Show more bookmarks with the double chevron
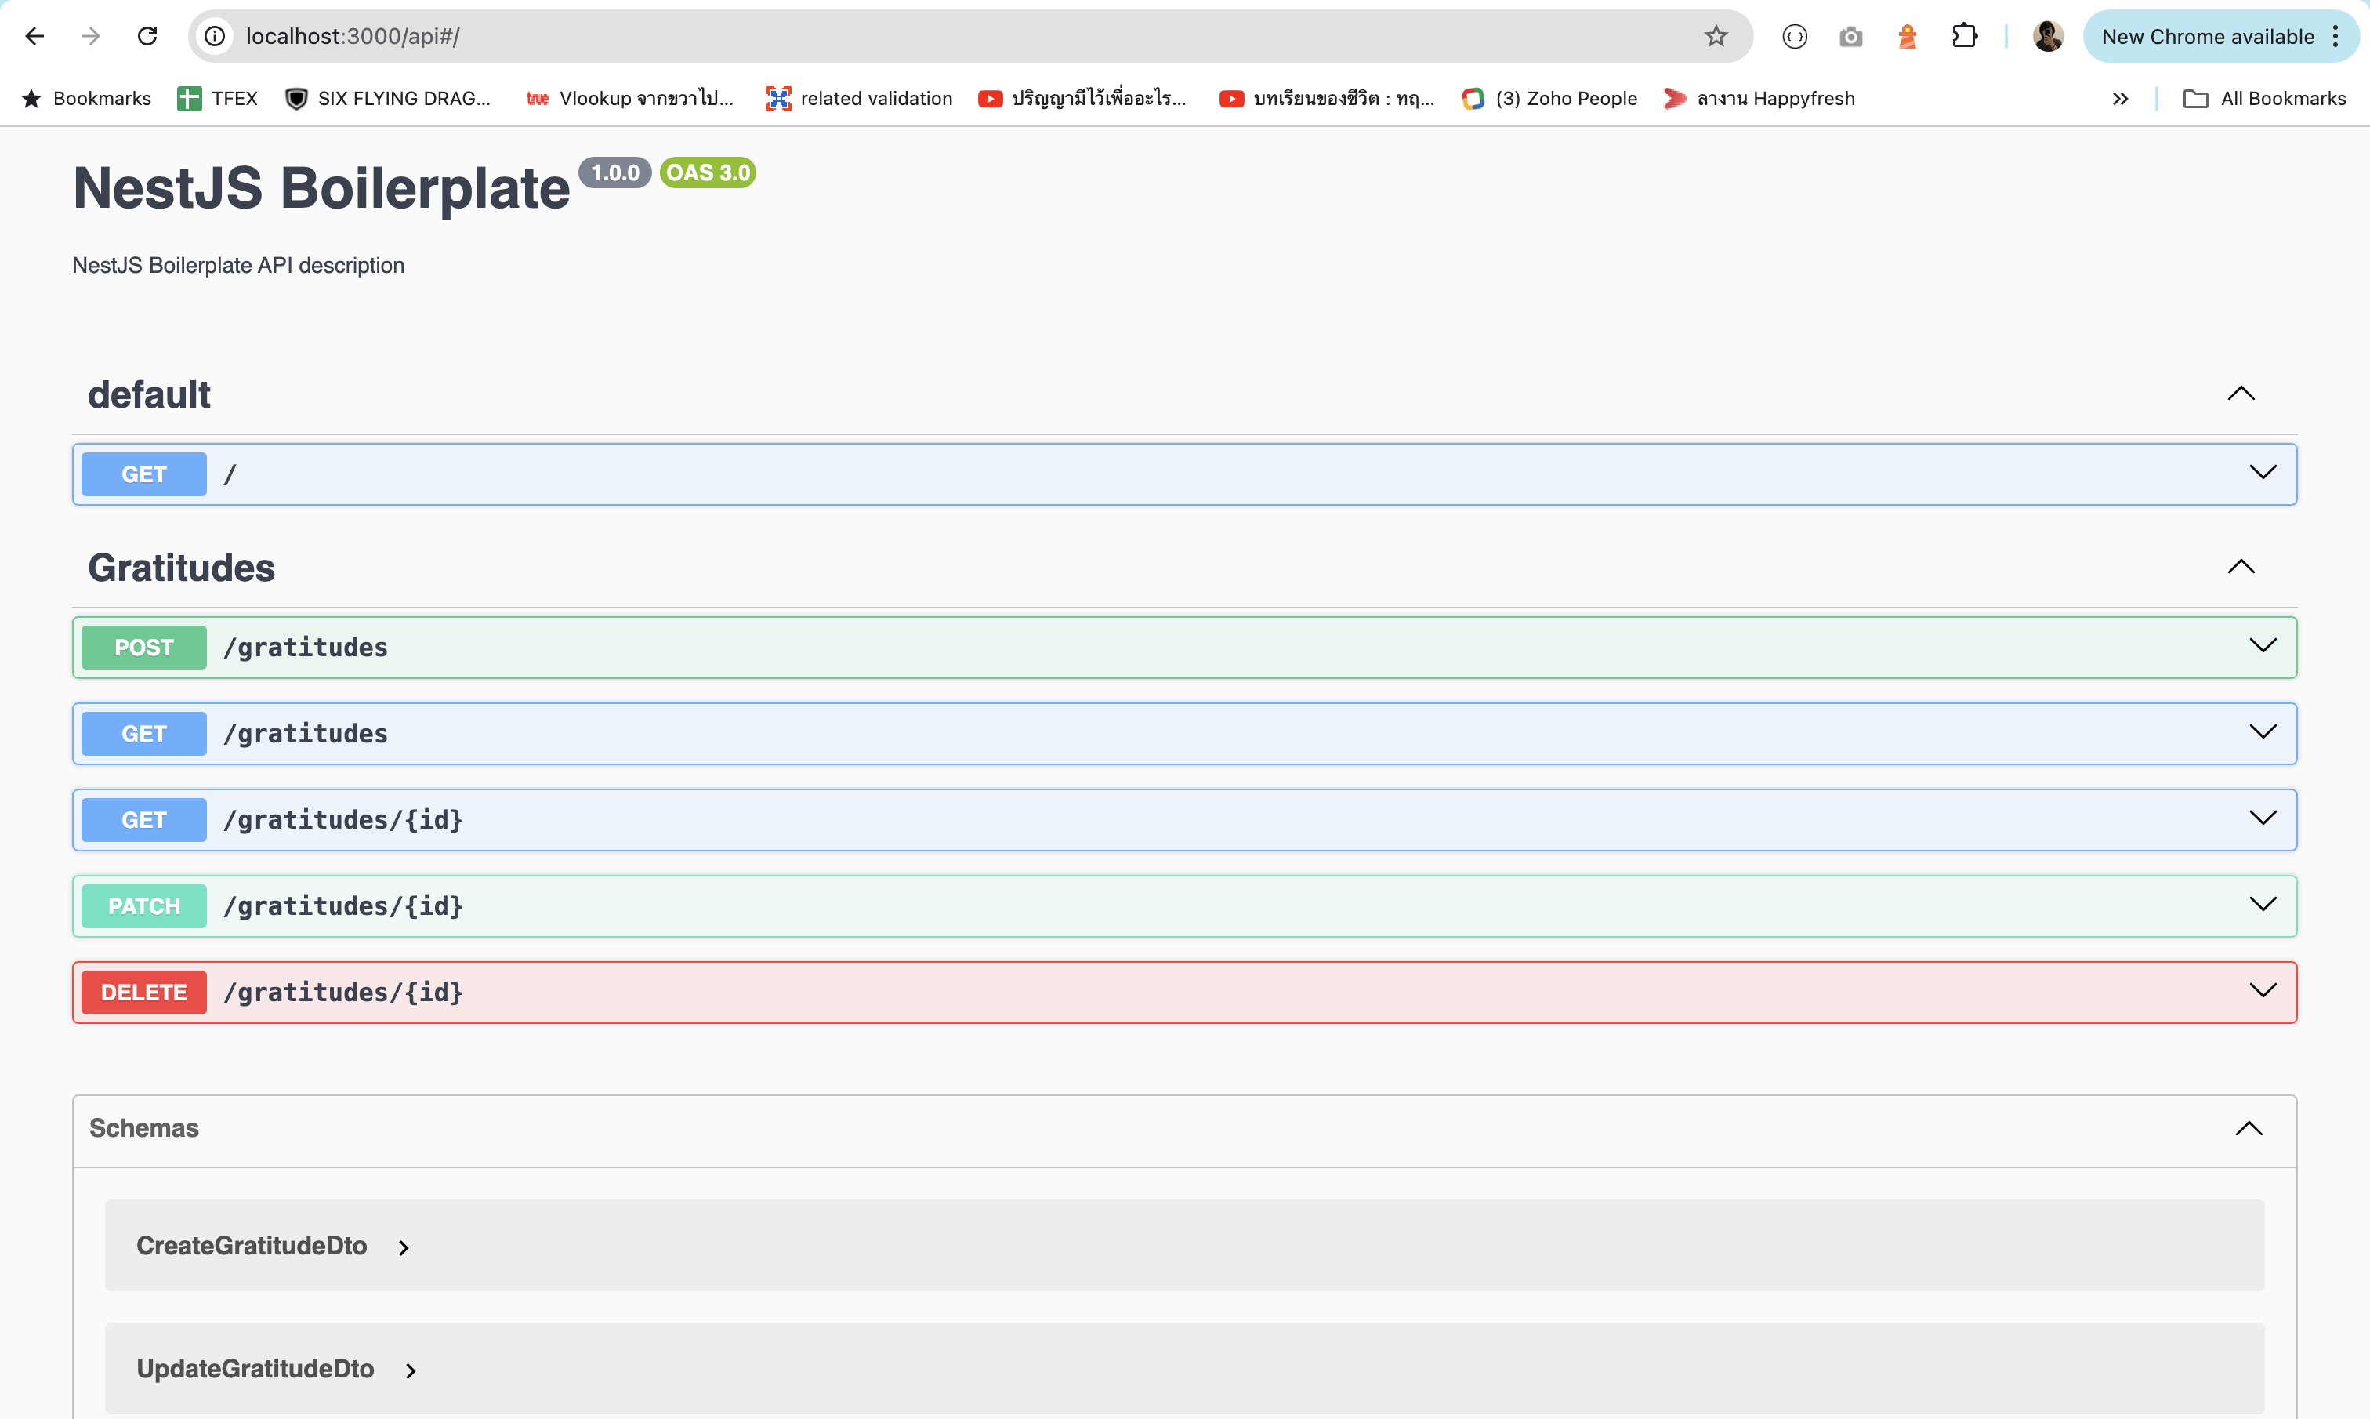This screenshot has width=2370, height=1419. (x=2120, y=99)
